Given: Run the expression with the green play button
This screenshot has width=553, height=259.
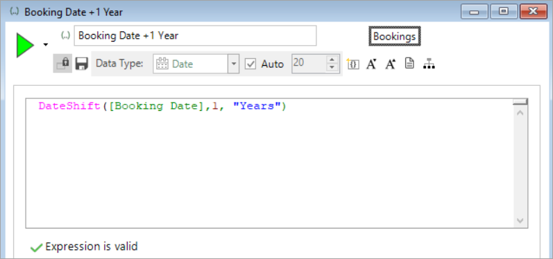Looking at the screenshot, I should pos(25,45).
